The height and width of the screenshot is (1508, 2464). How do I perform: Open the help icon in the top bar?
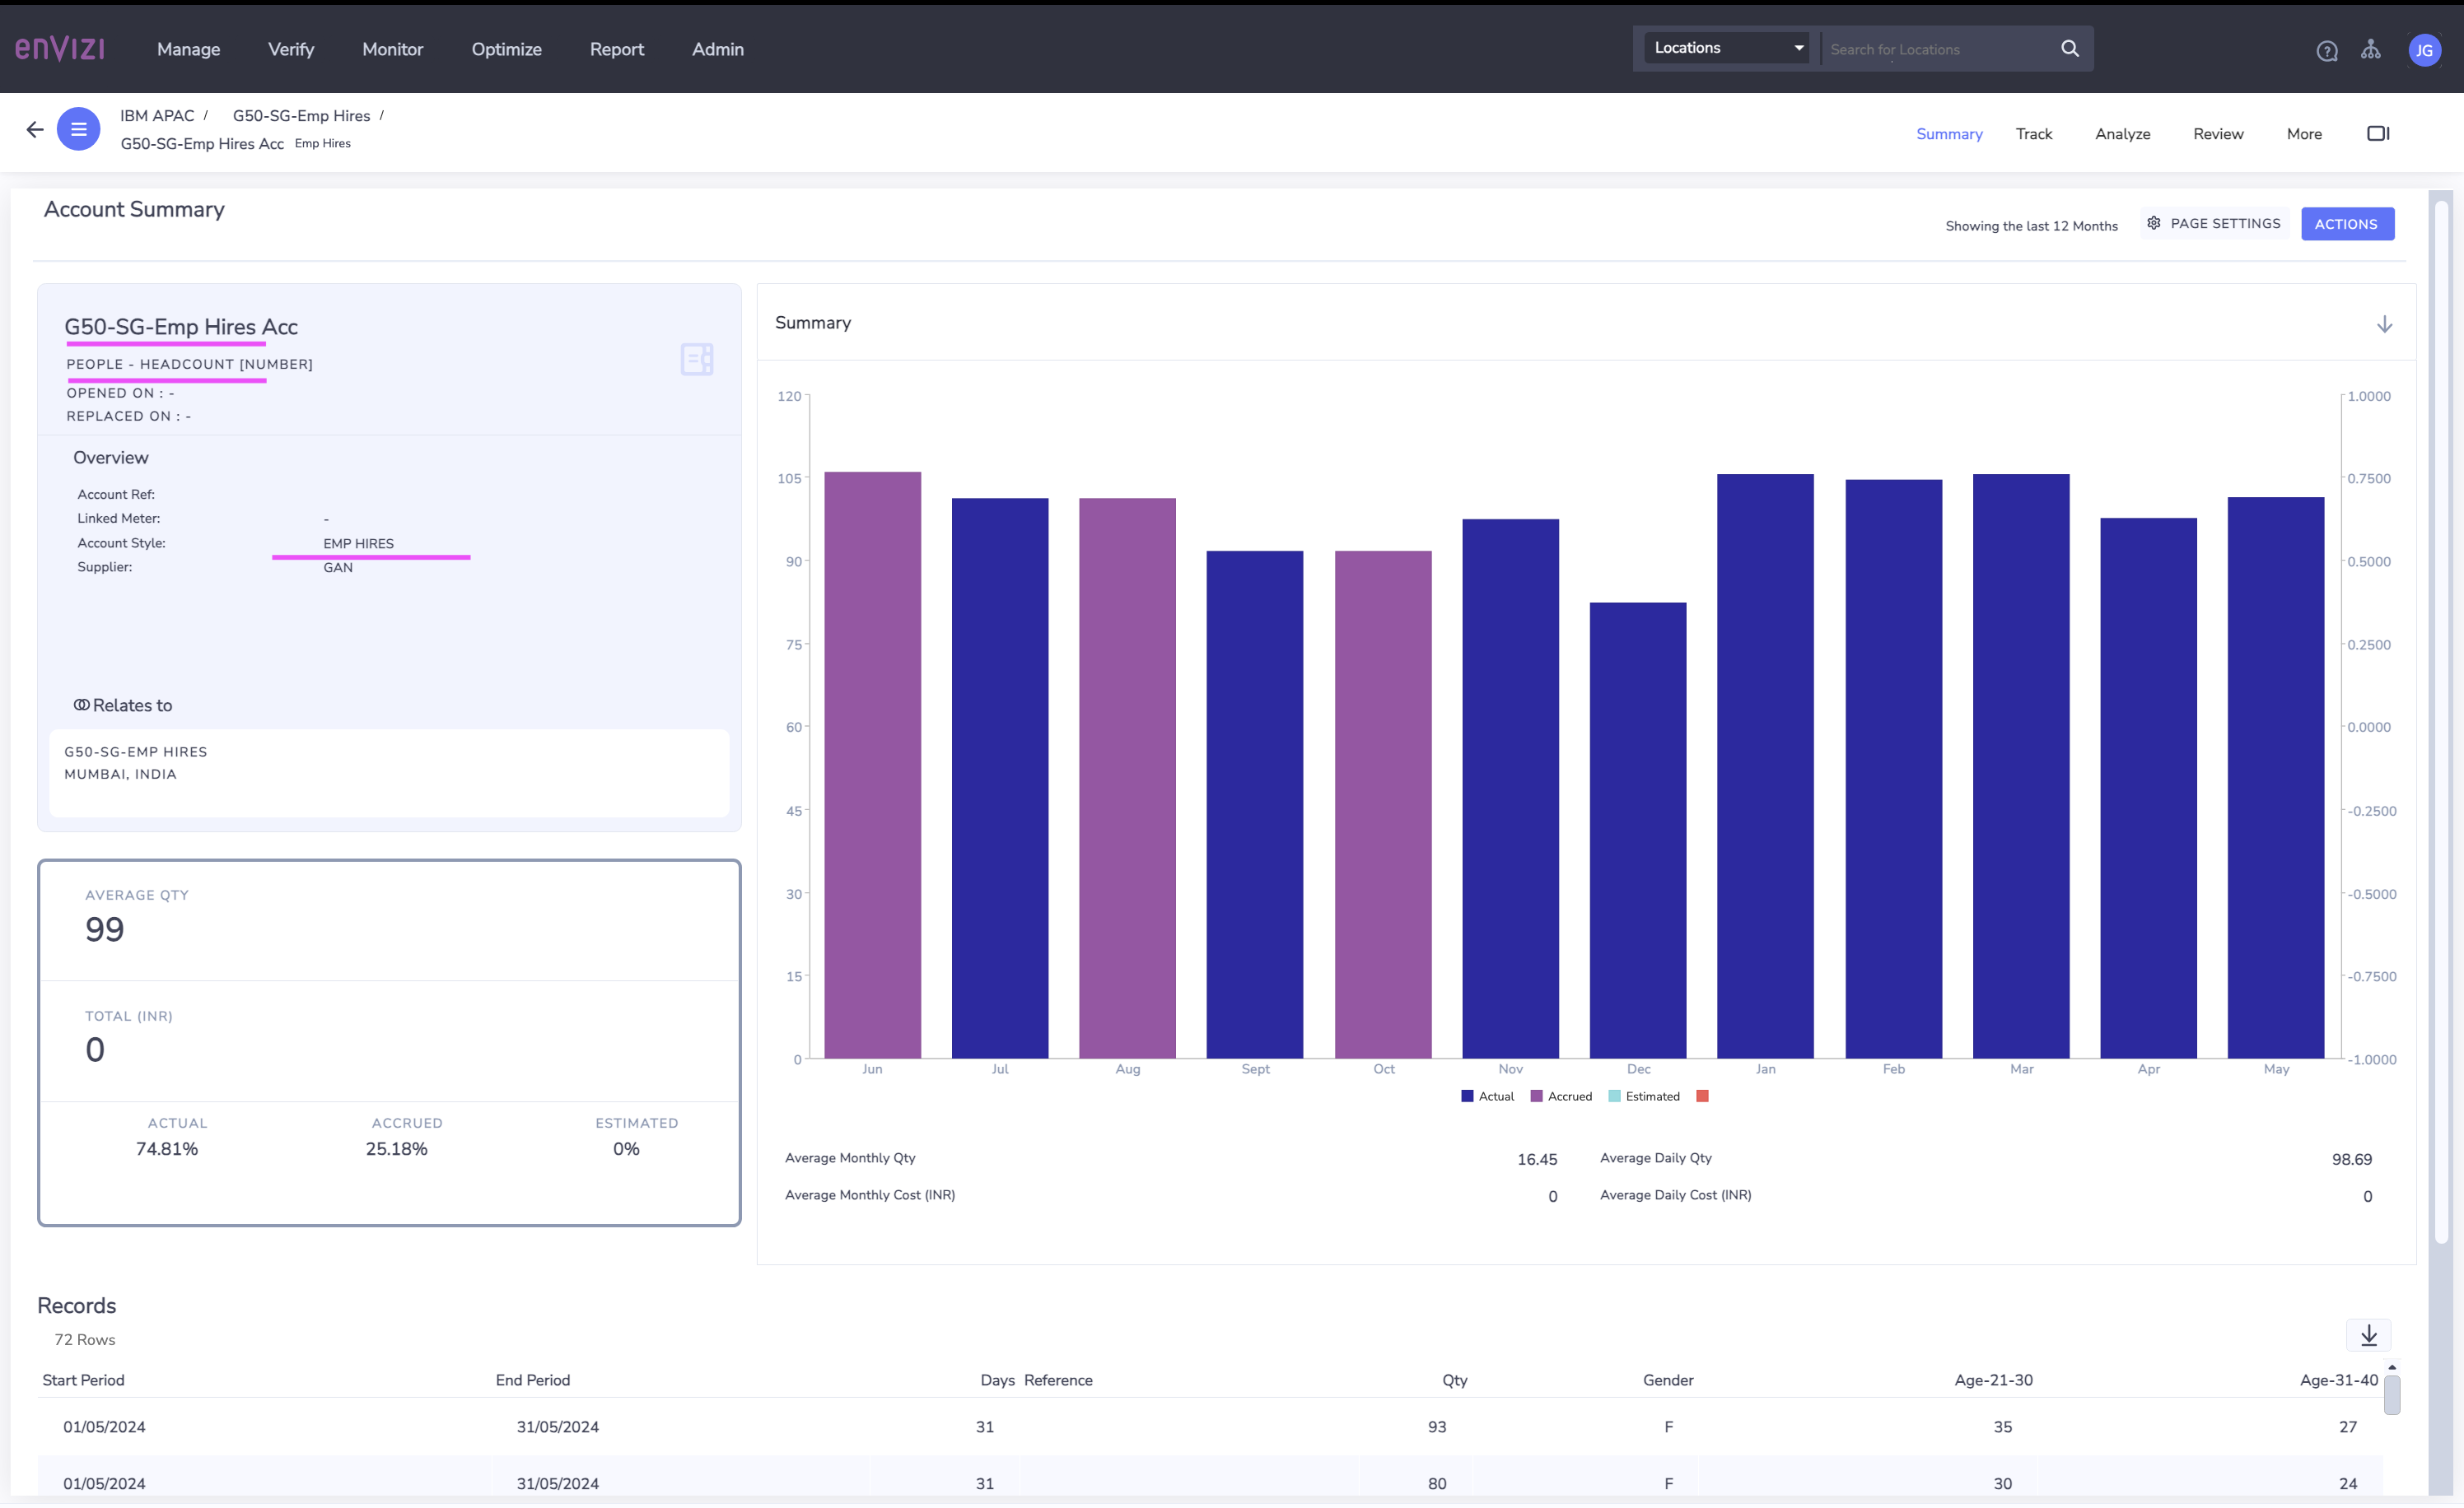point(2327,50)
